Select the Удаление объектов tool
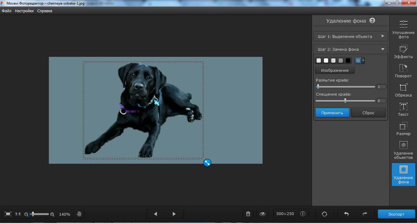The image size is (417, 223). pos(403,150)
